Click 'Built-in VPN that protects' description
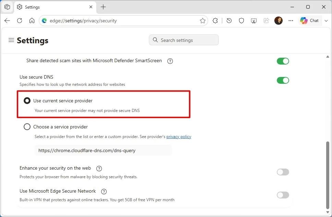Viewport: 332px width, 217px height. (97, 200)
